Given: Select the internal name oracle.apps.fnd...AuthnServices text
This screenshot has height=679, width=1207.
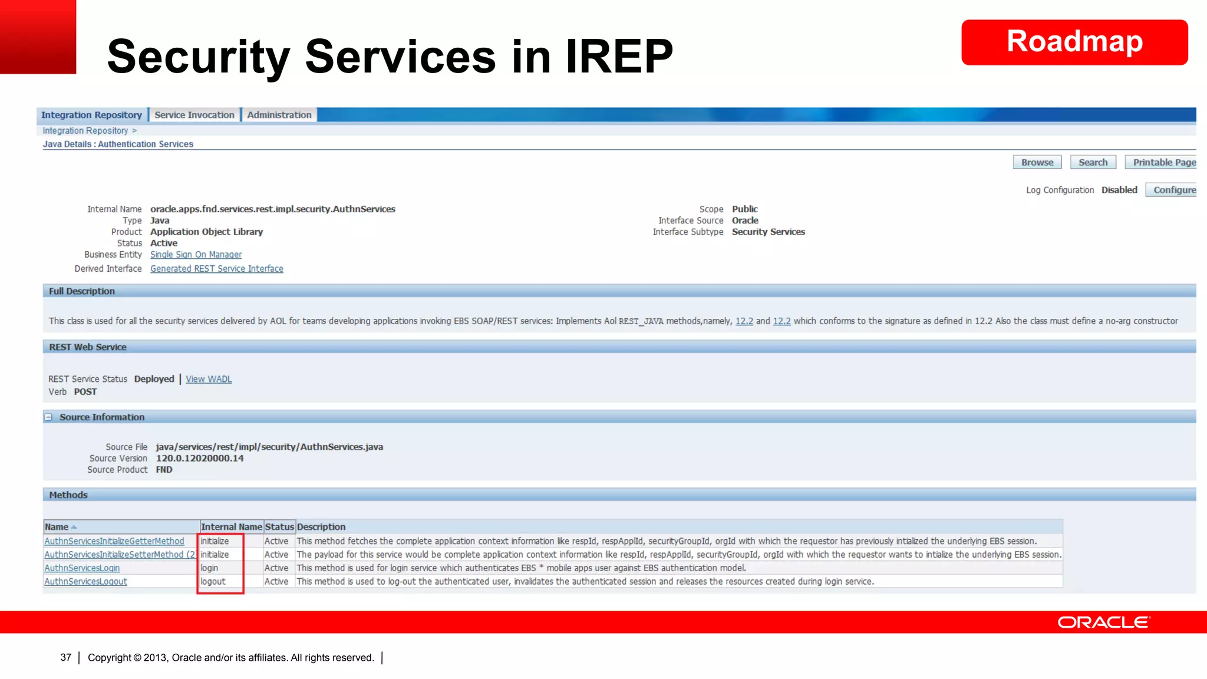Looking at the screenshot, I should (273, 209).
